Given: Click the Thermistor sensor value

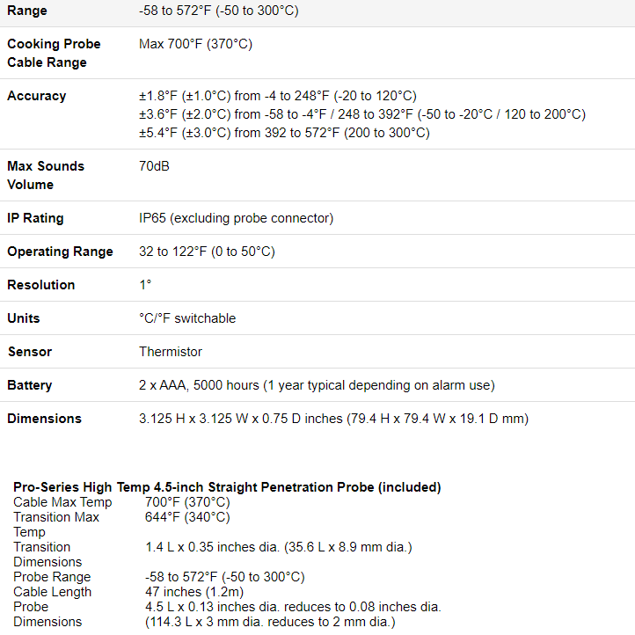Looking at the screenshot, I should coord(171,352).
